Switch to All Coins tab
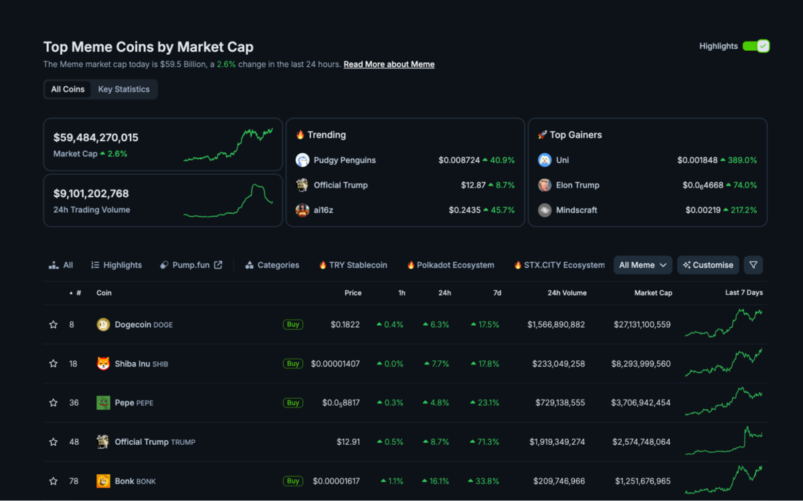 (68, 90)
